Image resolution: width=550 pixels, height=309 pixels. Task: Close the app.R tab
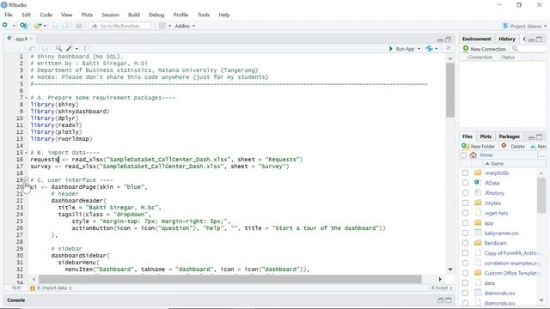tap(31, 39)
